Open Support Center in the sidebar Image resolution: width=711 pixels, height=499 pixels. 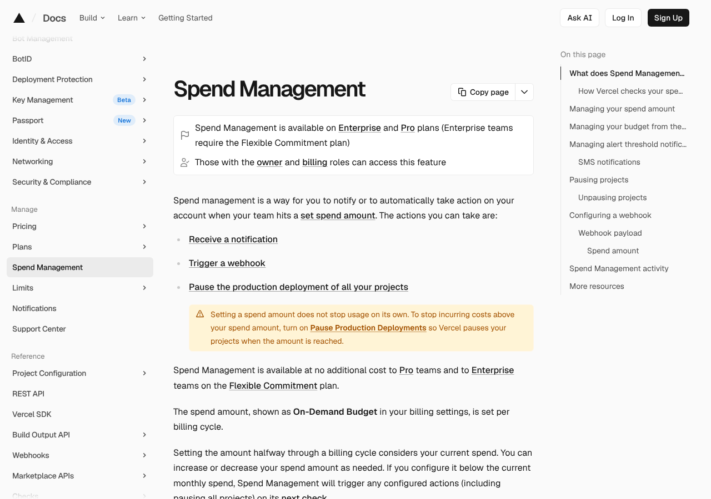click(80, 329)
